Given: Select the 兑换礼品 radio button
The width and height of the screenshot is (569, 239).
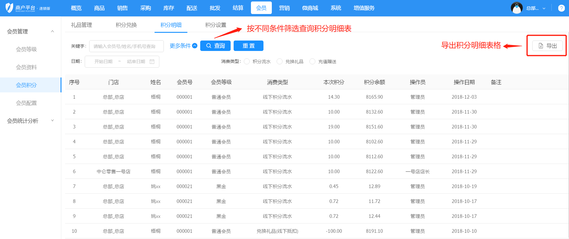Looking at the screenshot, I should click(x=280, y=61).
